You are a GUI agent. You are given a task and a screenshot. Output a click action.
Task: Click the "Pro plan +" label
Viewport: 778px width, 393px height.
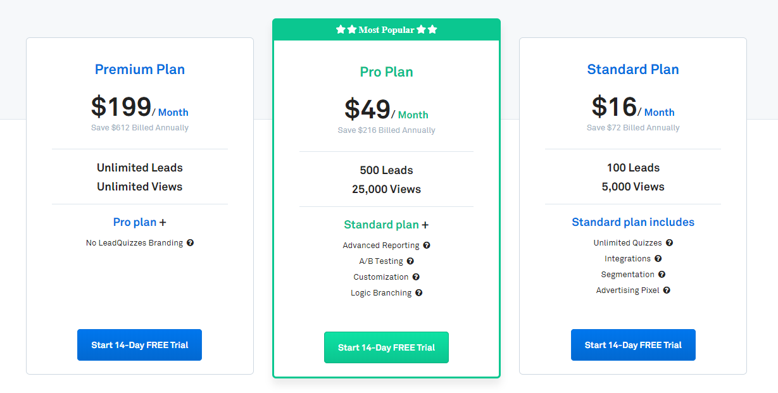pyautogui.click(x=140, y=222)
